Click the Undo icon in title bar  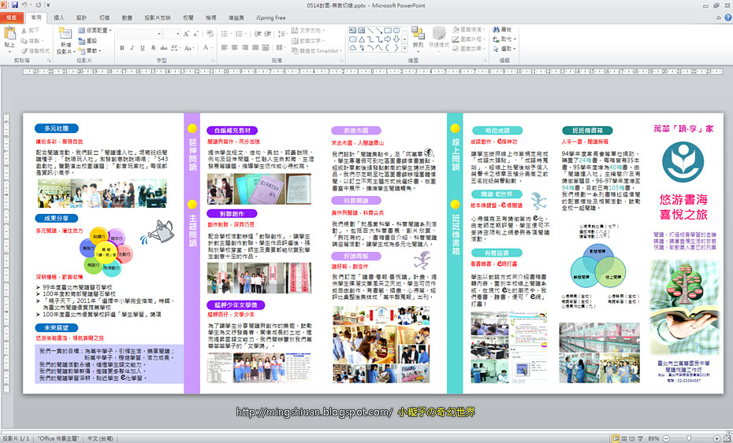coord(24,6)
